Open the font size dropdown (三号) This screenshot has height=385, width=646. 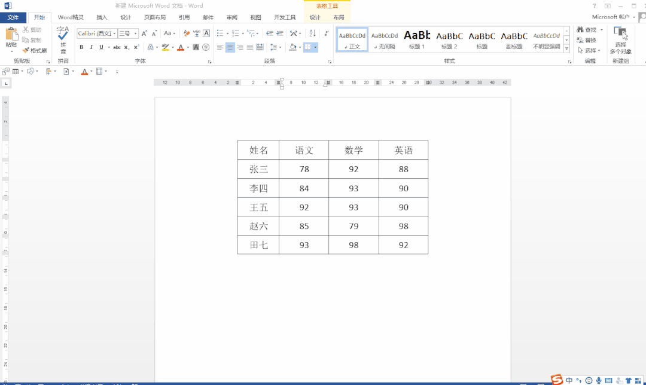[x=136, y=33]
